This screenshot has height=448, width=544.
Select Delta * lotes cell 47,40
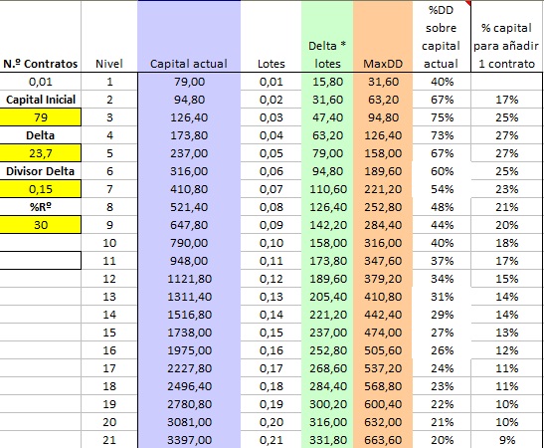pyautogui.click(x=327, y=117)
